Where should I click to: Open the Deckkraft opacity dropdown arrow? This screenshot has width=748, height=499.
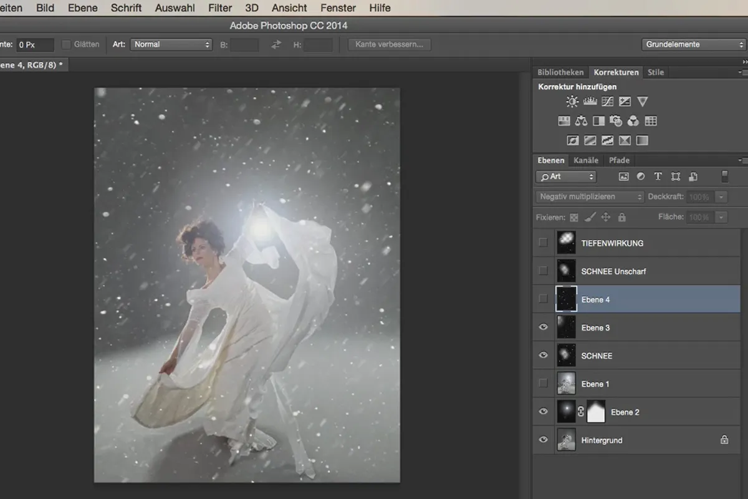[721, 197]
